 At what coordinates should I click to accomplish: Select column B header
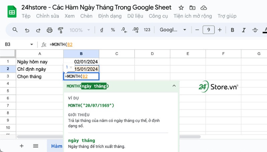coord(81,54)
